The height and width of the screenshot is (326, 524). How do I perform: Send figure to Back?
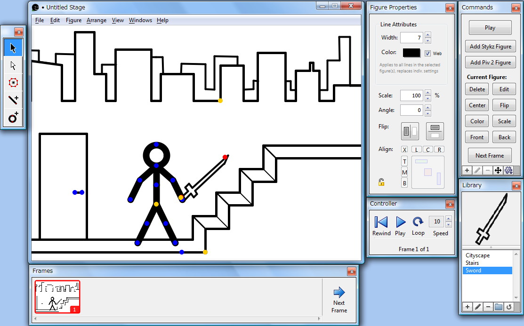(x=504, y=137)
